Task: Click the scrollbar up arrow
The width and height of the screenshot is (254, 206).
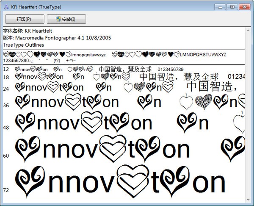Action: point(248,30)
